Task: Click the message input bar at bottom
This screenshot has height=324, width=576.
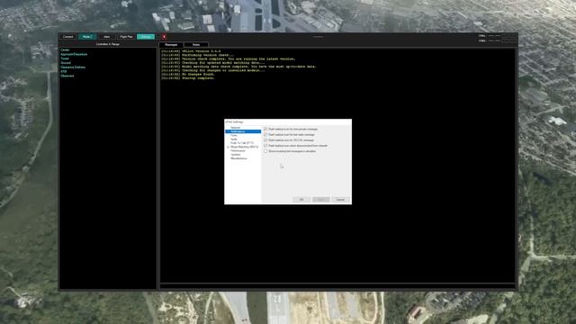Action: [337, 285]
